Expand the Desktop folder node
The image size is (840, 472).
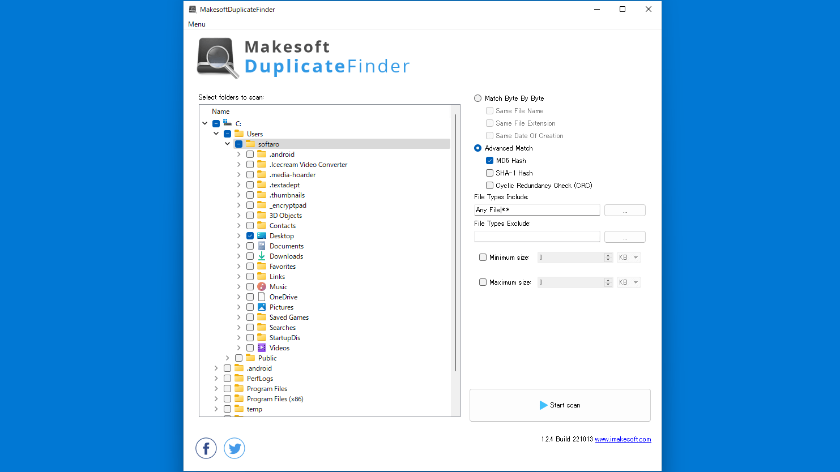coord(239,235)
